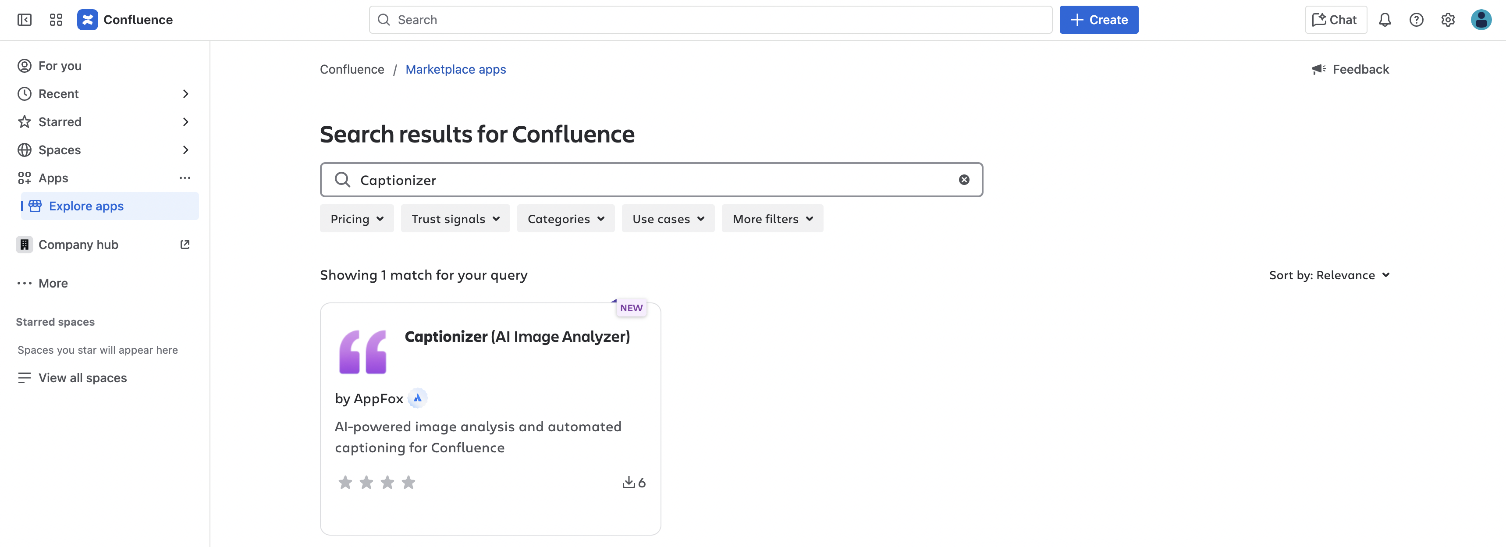Click the Confluence logo icon
The height and width of the screenshot is (547, 1506).
(x=88, y=20)
